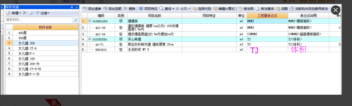Select component 女儿墙CT-1-外

45,74
